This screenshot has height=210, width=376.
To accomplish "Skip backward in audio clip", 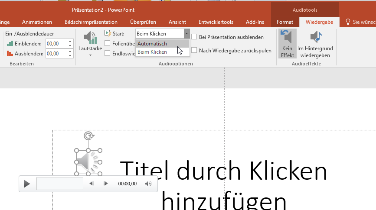I will click(x=92, y=184).
